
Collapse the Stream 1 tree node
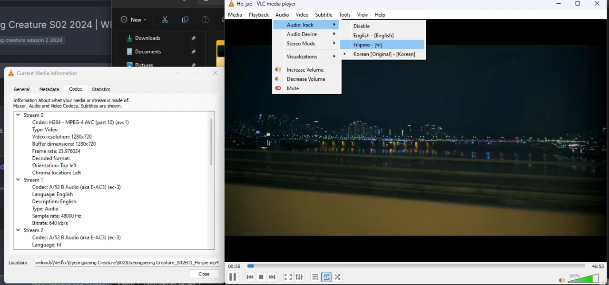point(18,180)
